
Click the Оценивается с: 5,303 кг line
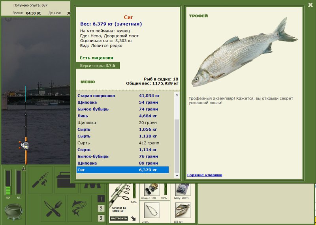point(106,41)
